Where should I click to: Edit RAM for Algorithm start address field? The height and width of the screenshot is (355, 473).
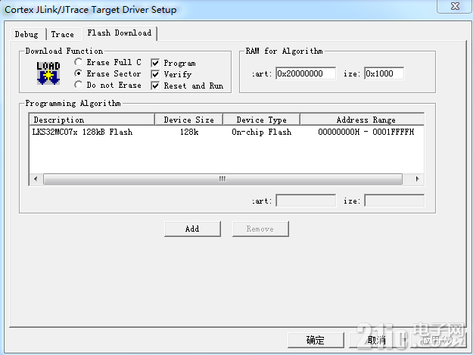point(306,73)
